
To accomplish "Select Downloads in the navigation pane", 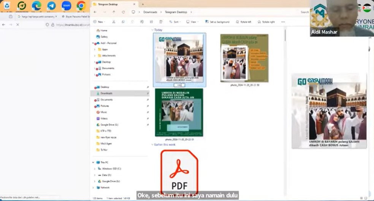I will (106, 93).
